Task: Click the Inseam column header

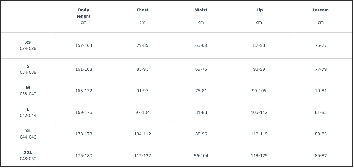Action: (x=321, y=16)
